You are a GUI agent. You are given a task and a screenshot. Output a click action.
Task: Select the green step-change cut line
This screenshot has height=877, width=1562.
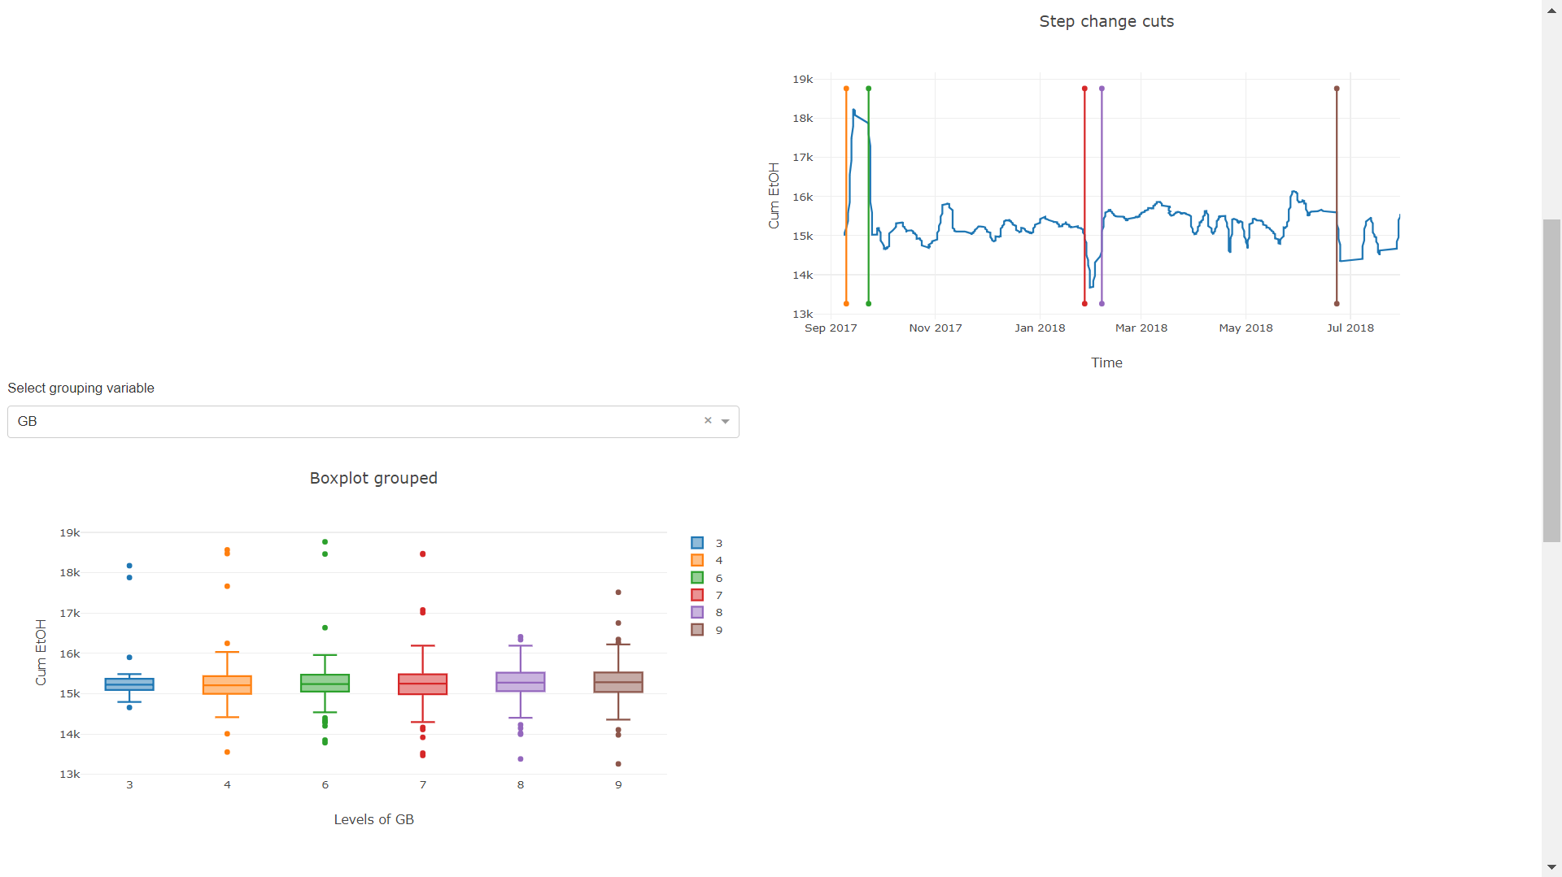868,195
